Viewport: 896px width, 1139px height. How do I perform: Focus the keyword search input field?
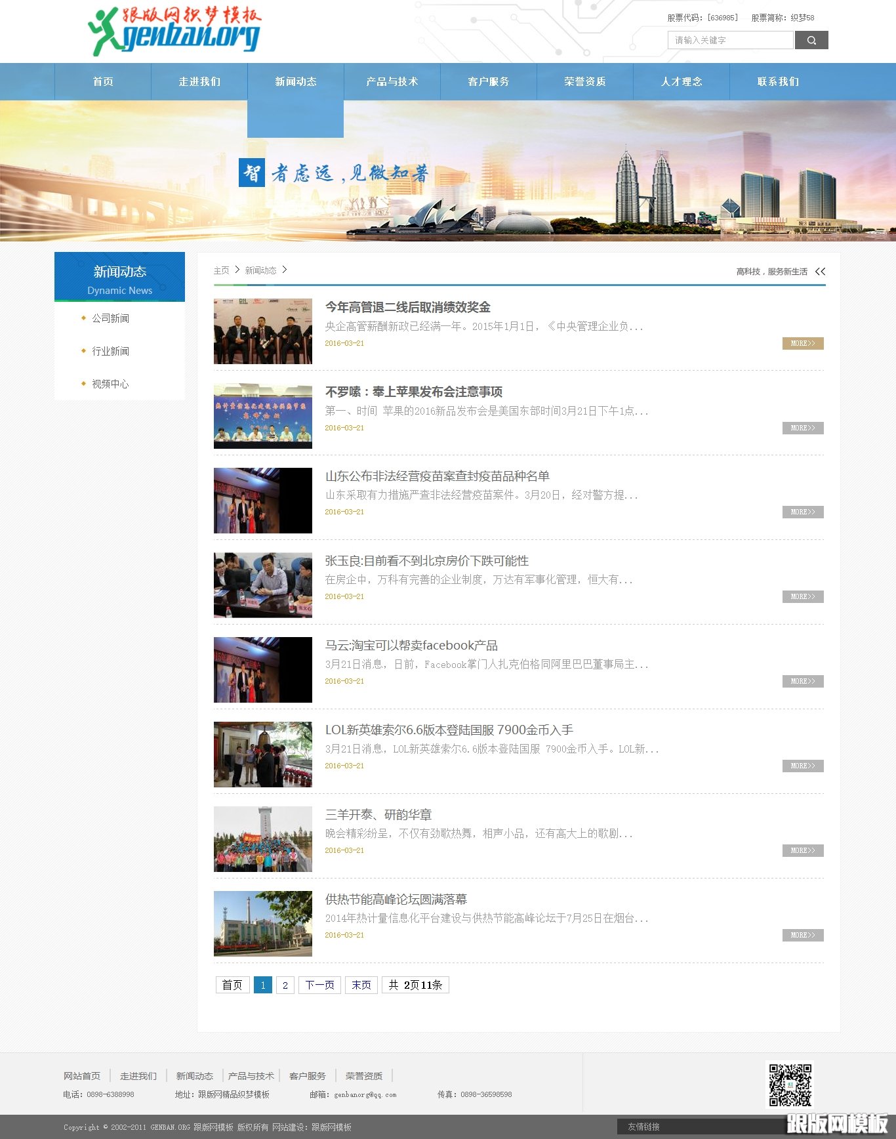pos(731,40)
